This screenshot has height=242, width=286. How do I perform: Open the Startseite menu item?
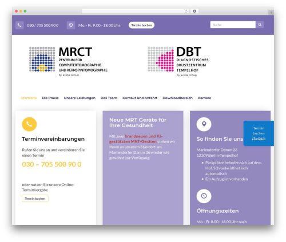click(29, 98)
